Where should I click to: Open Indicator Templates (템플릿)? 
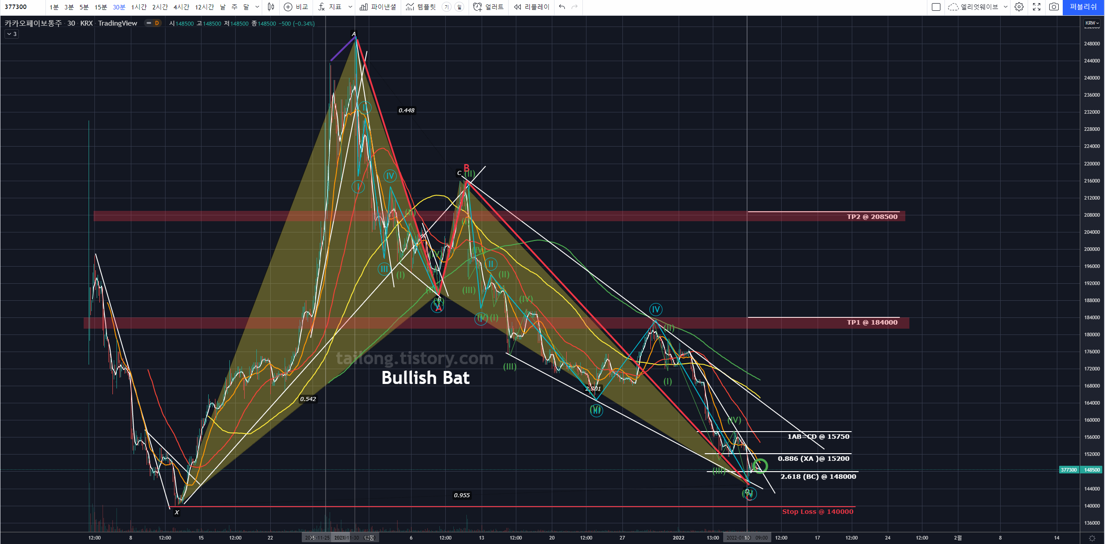tap(421, 7)
